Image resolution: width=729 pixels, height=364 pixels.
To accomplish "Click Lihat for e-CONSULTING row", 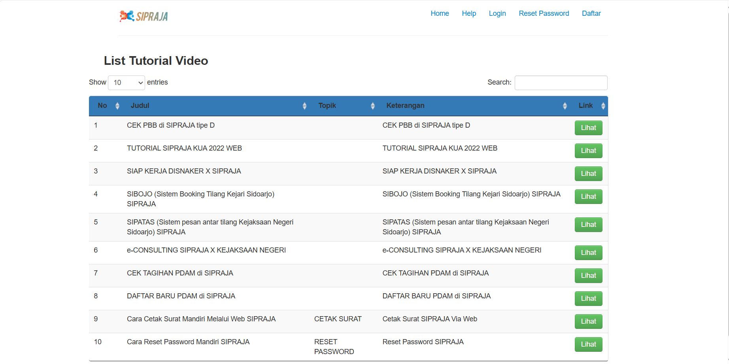I will [x=589, y=253].
